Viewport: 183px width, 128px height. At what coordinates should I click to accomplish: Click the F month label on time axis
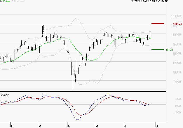[12, 126]
